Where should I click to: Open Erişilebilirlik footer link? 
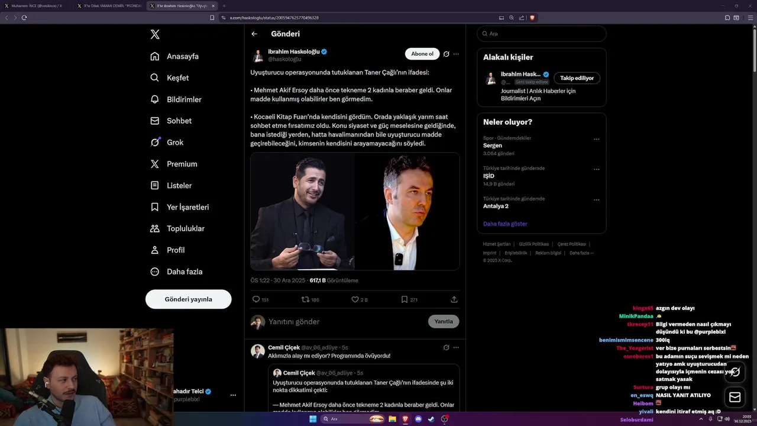pyautogui.click(x=516, y=253)
